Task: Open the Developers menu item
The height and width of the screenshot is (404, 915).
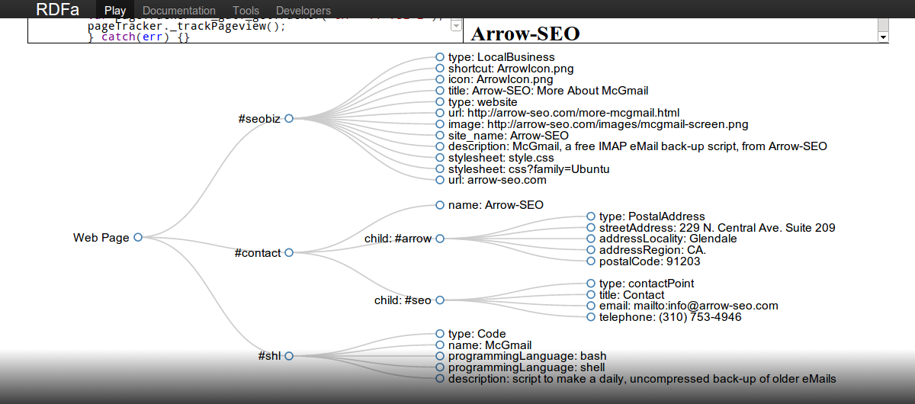Action: pyautogui.click(x=303, y=11)
